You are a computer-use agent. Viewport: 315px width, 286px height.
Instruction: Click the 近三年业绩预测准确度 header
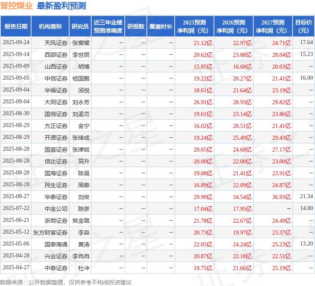[108, 27]
